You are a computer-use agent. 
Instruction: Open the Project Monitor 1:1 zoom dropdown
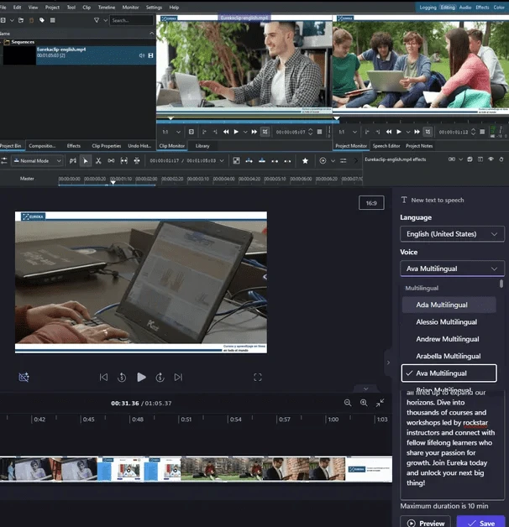pos(348,132)
